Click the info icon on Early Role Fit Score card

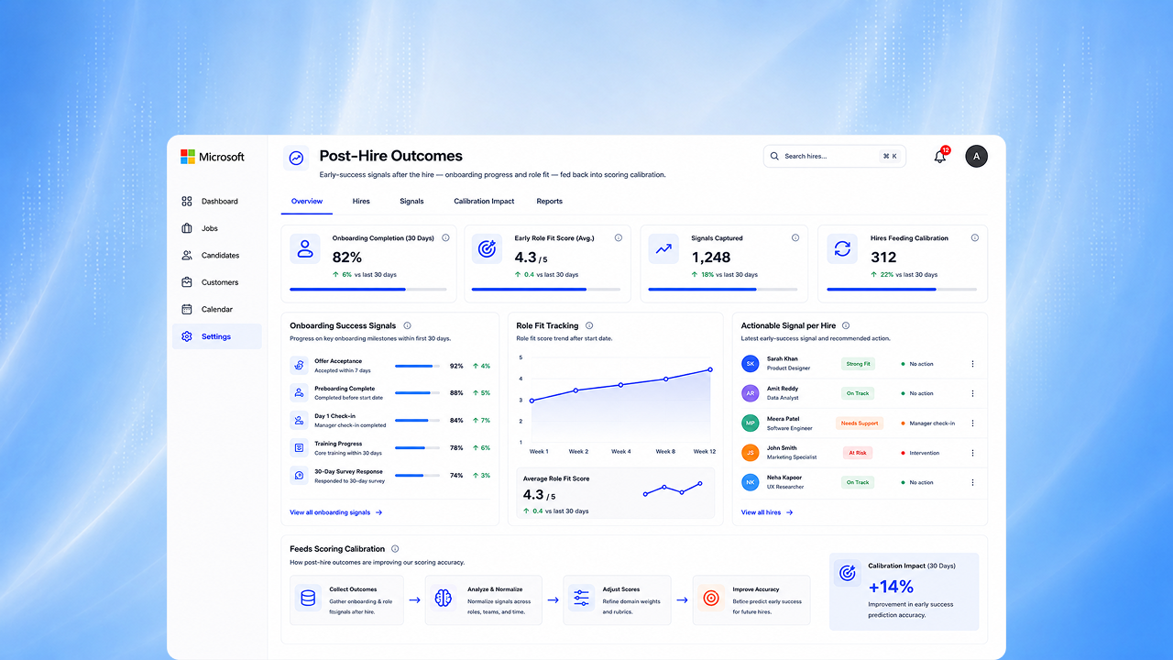tap(619, 237)
